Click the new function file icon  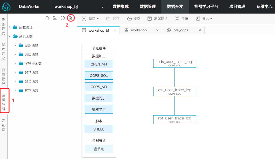[70, 18]
